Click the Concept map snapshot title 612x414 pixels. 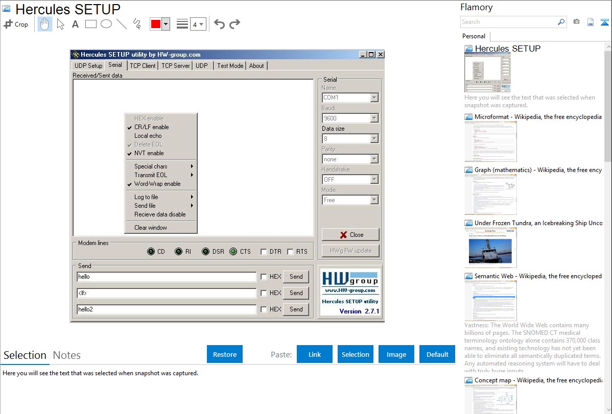[x=538, y=380]
